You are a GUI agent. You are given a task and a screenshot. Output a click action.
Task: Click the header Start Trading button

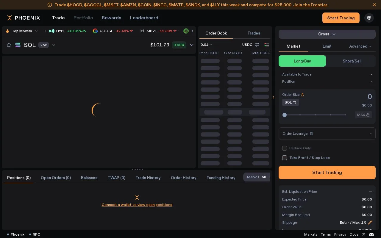click(x=341, y=18)
